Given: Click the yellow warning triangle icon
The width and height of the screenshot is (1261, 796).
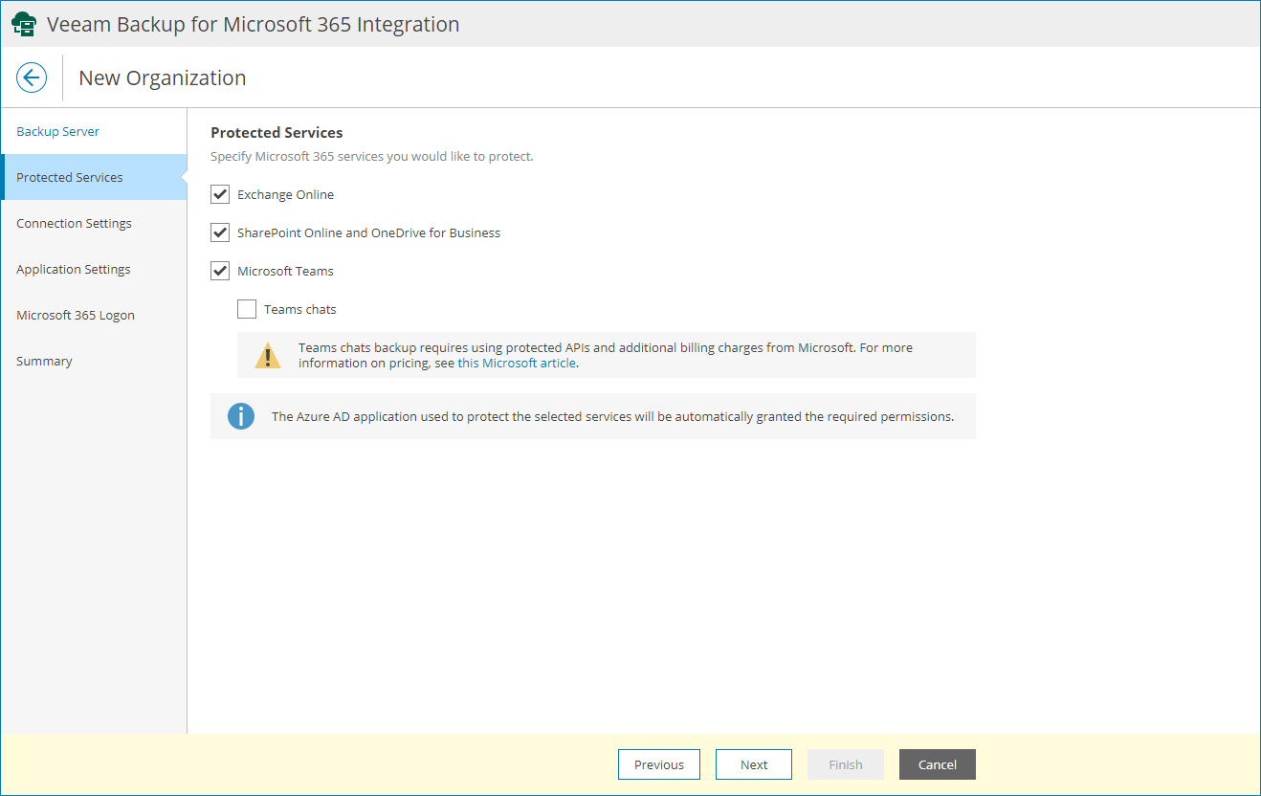Looking at the screenshot, I should click(x=268, y=356).
